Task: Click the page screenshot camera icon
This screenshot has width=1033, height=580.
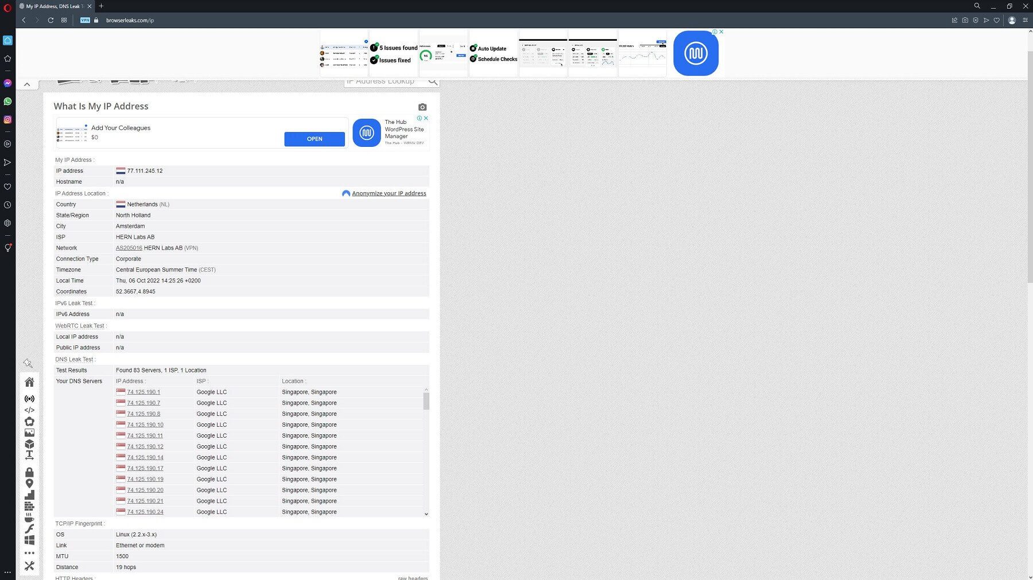Action: click(422, 107)
